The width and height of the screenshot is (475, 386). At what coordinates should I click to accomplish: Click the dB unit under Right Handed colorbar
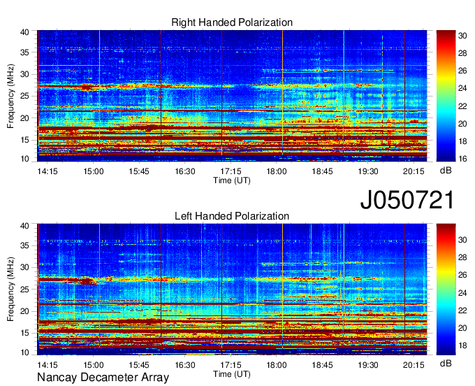(x=446, y=171)
